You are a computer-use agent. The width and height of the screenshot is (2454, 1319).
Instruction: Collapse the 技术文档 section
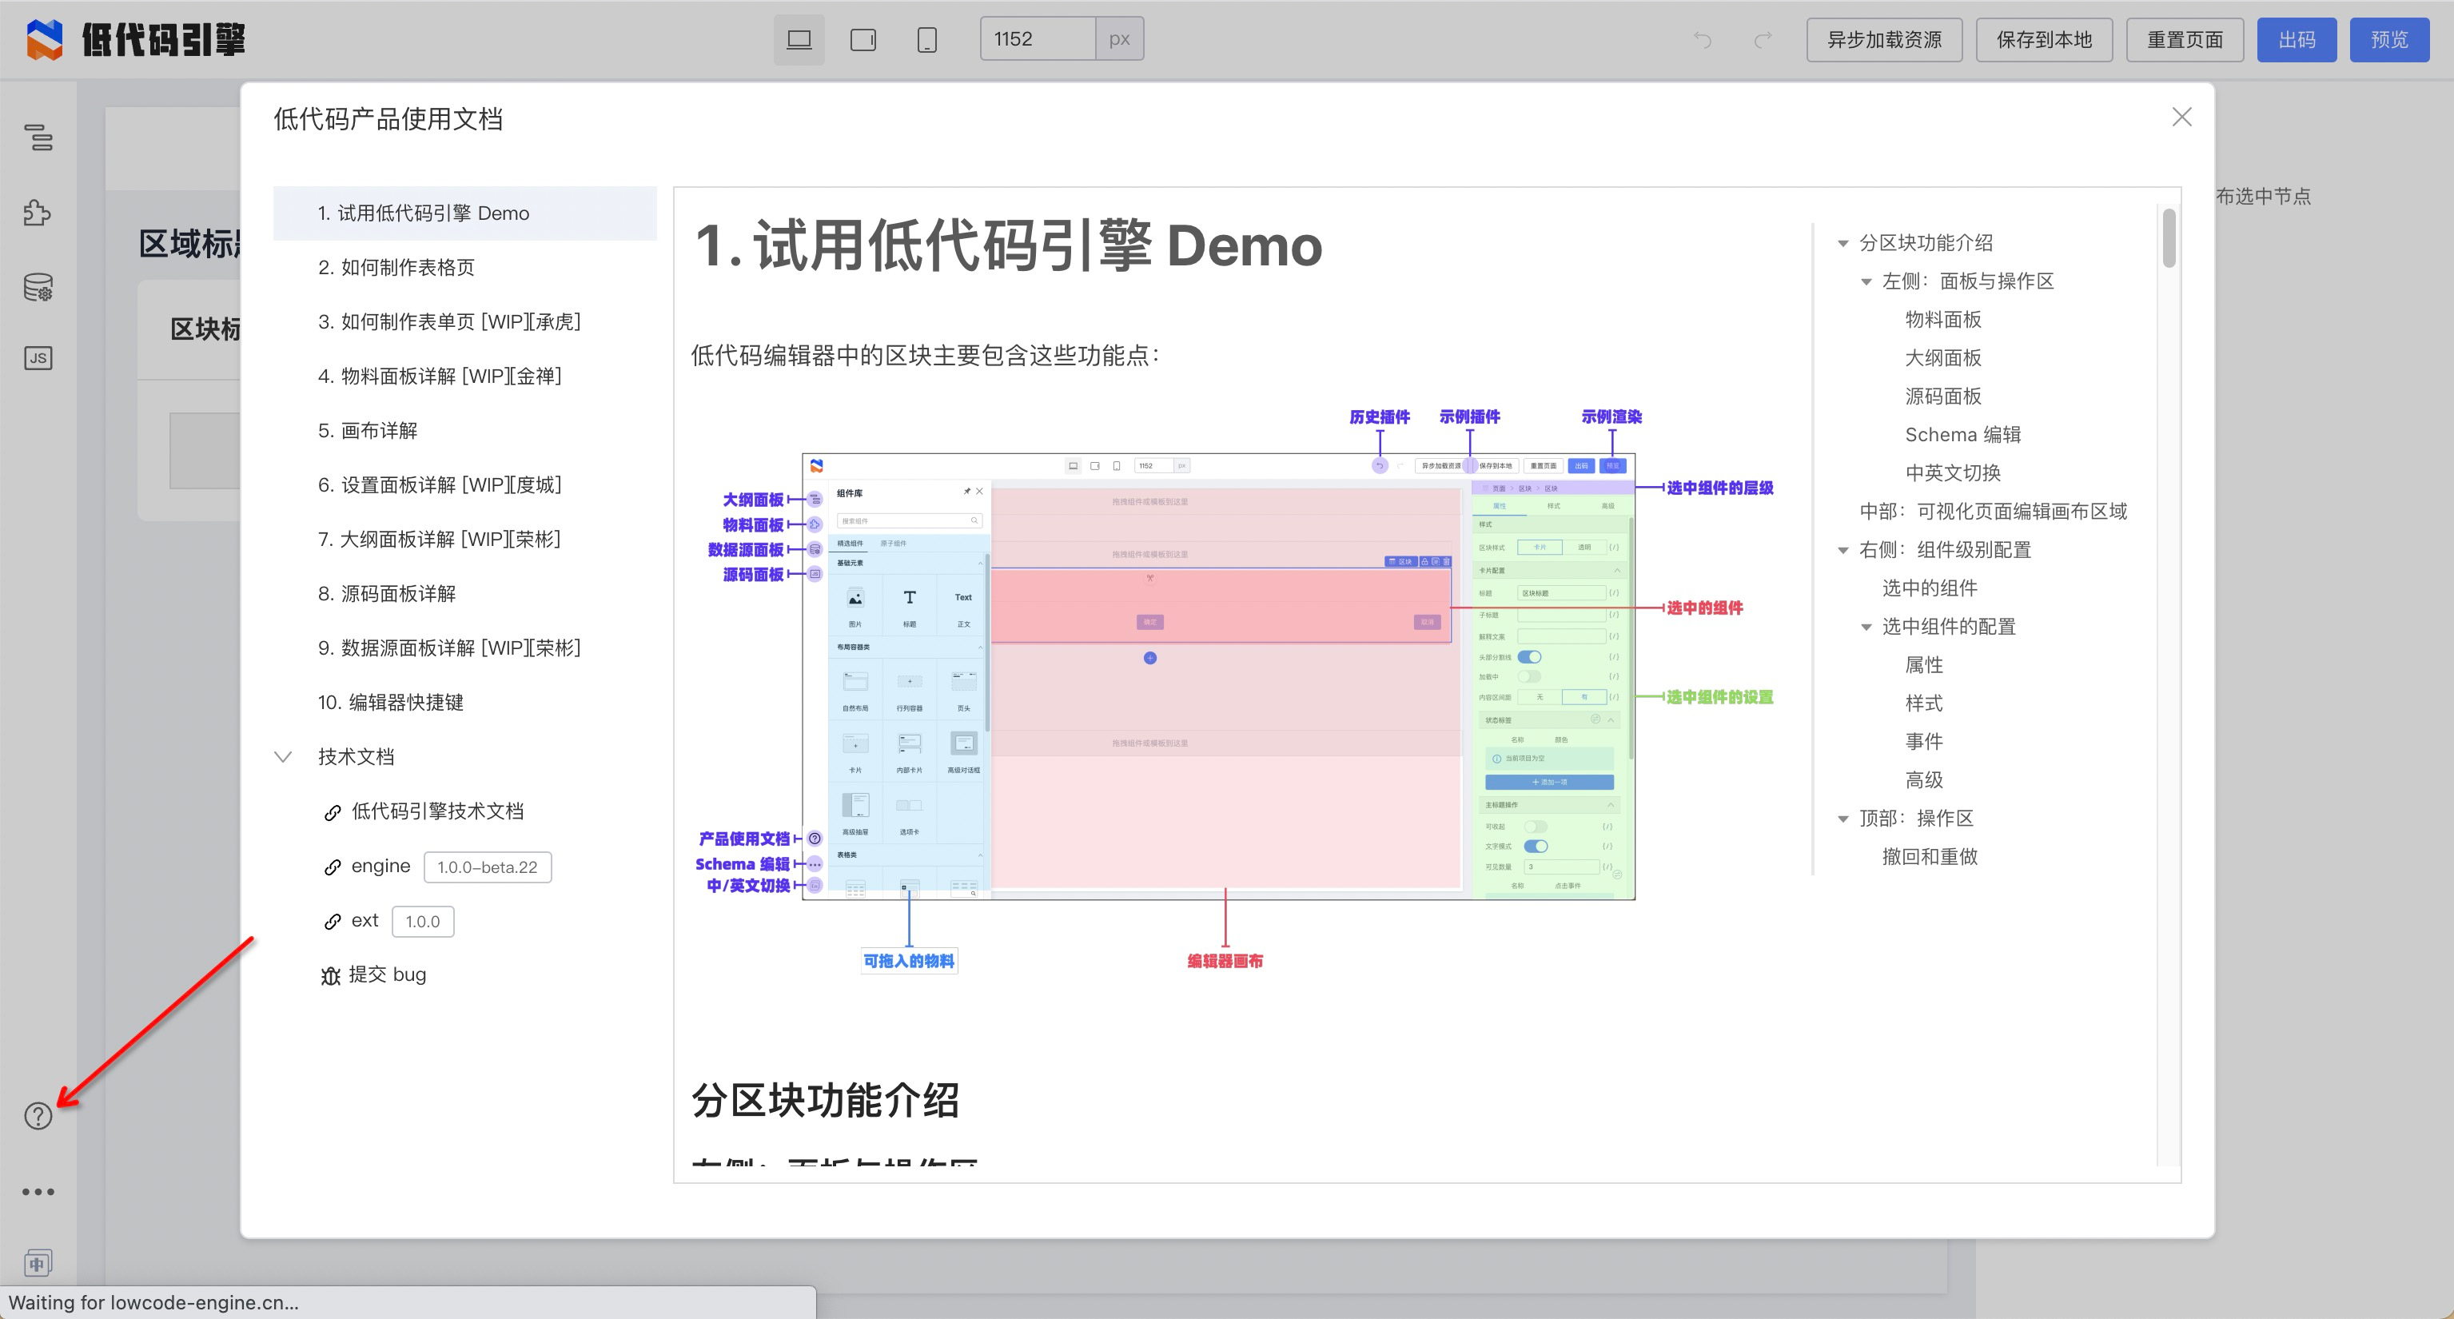(283, 757)
